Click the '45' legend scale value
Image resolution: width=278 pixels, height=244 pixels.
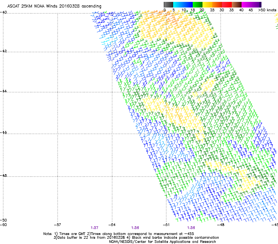click(x=251, y=10)
